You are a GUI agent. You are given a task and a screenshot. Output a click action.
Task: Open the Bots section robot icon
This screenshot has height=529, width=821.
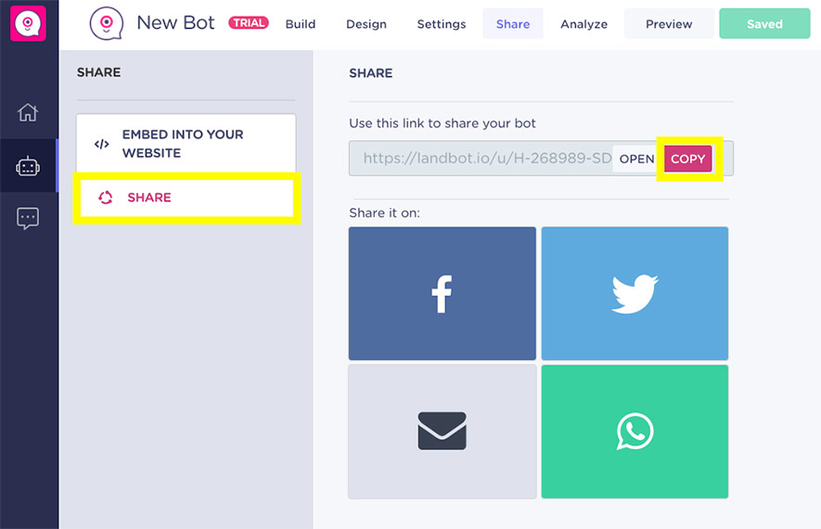click(x=28, y=166)
